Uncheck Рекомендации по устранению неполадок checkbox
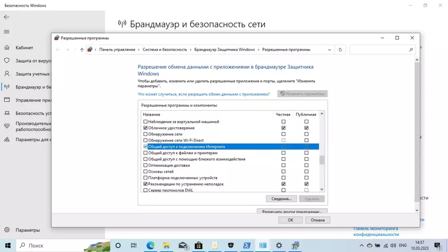 (x=145, y=184)
